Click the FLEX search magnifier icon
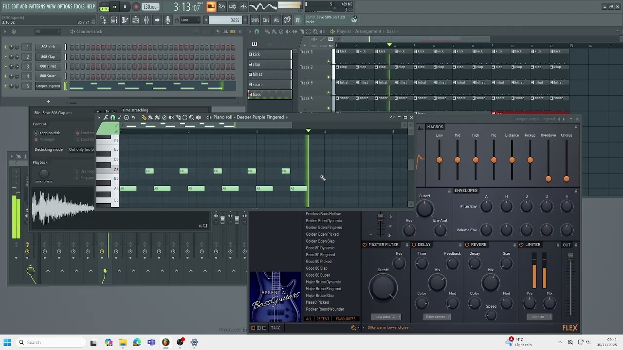The width and height of the screenshot is (623, 350). (x=354, y=328)
